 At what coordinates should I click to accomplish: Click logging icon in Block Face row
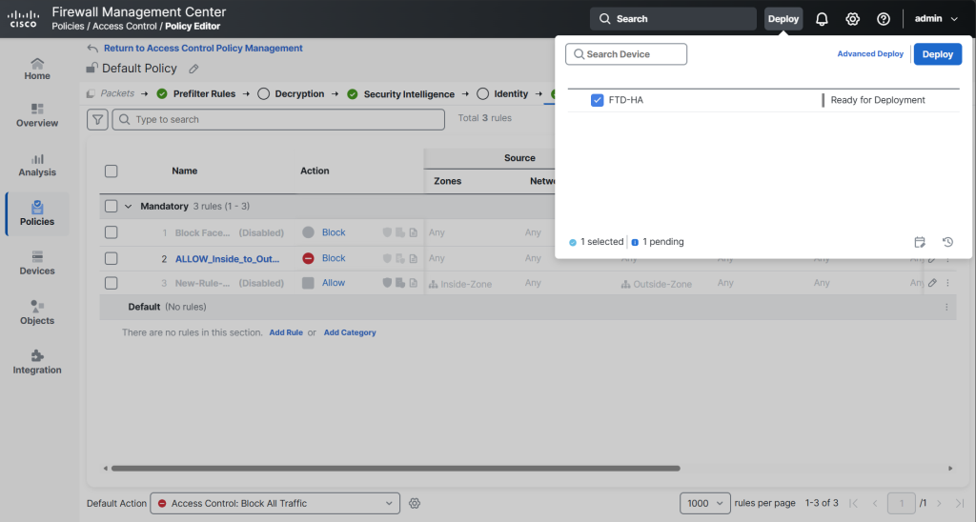coord(414,232)
